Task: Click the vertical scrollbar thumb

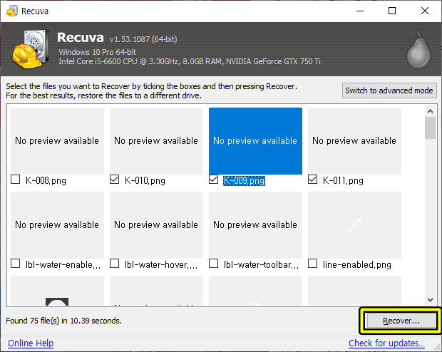Action: tap(430, 128)
